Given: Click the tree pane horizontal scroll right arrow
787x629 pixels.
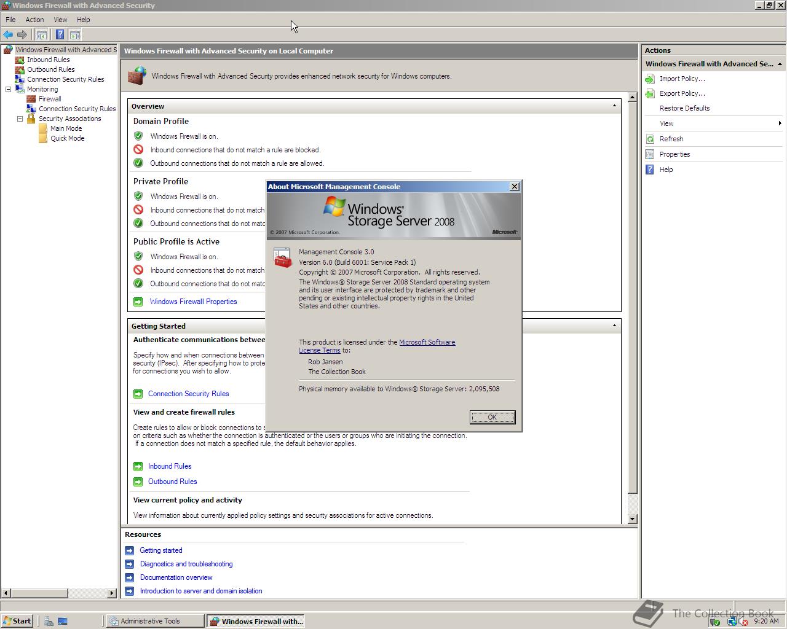Looking at the screenshot, I should point(112,593).
